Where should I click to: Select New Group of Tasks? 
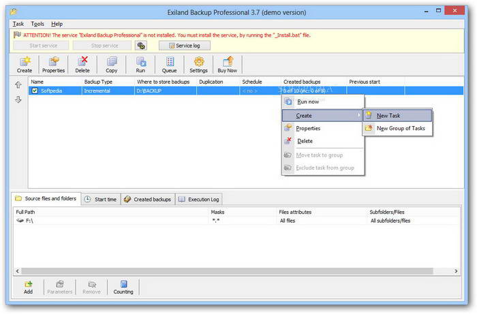point(397,128)
